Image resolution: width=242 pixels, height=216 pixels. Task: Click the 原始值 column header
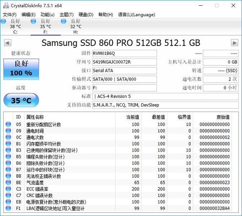(222, 117)
